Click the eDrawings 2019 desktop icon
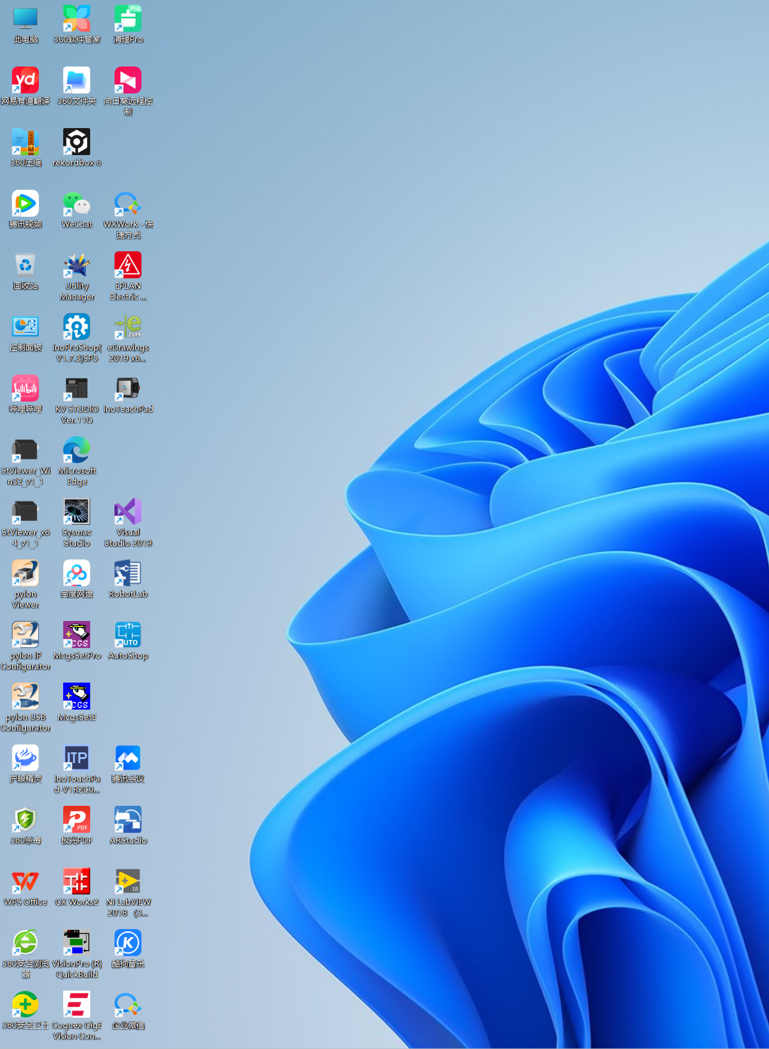This screenshot has height=1049, width=769. click(x=128, y=328)
